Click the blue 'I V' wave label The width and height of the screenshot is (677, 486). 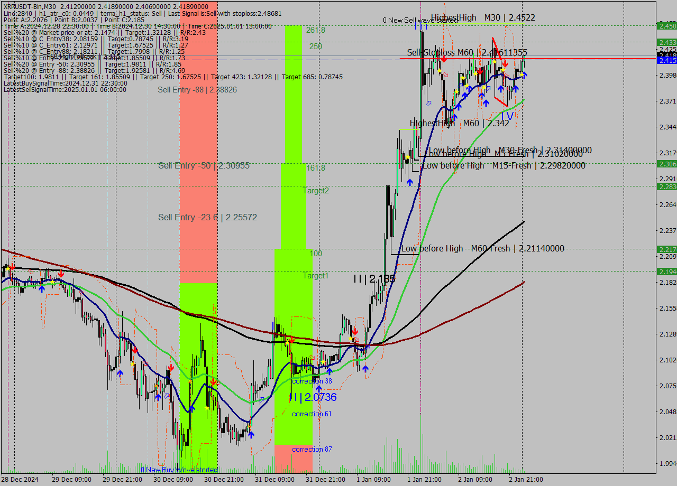point(507,115)
